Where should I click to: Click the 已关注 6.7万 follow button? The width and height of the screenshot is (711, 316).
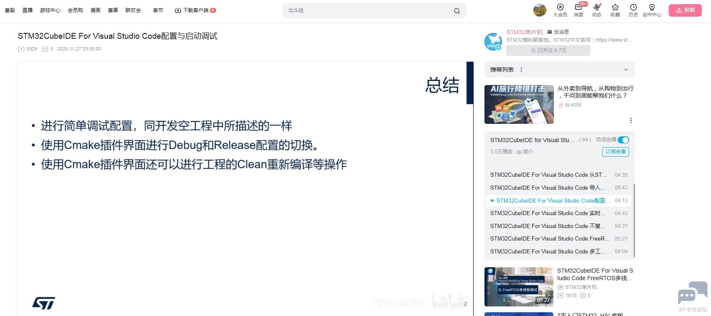(548, 50)
